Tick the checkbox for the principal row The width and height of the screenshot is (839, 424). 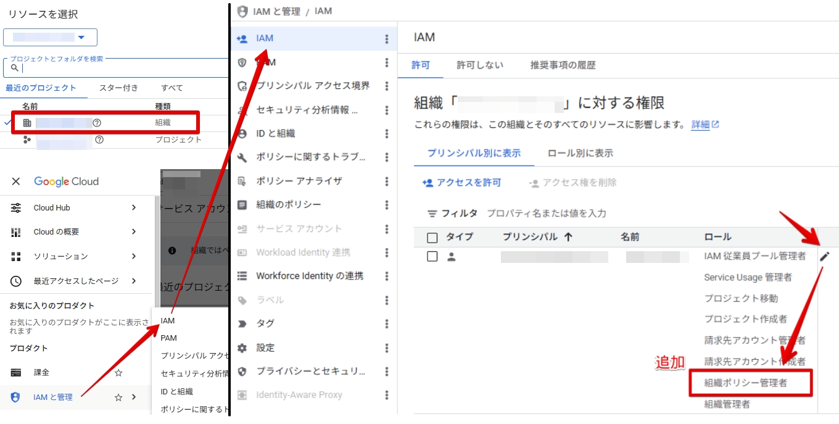(432, 257)
